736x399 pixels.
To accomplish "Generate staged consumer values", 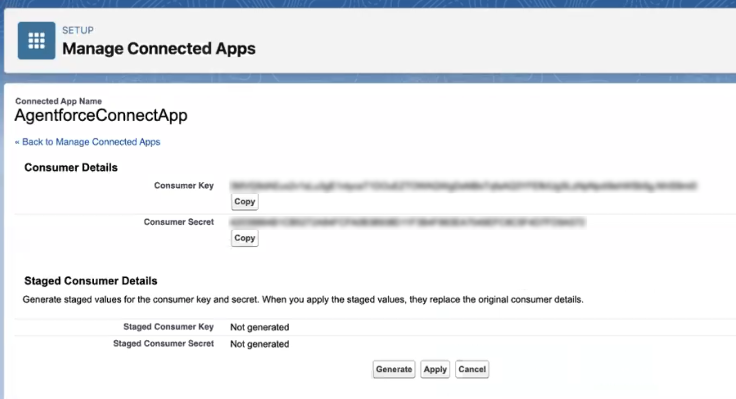I will pos(394,369).
